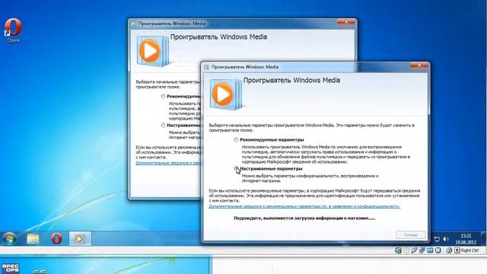Click the Show Desktop strip by the clock
The width and height of the screenshot is (487, 274).
pyautogui.click(x=483, y=238)
